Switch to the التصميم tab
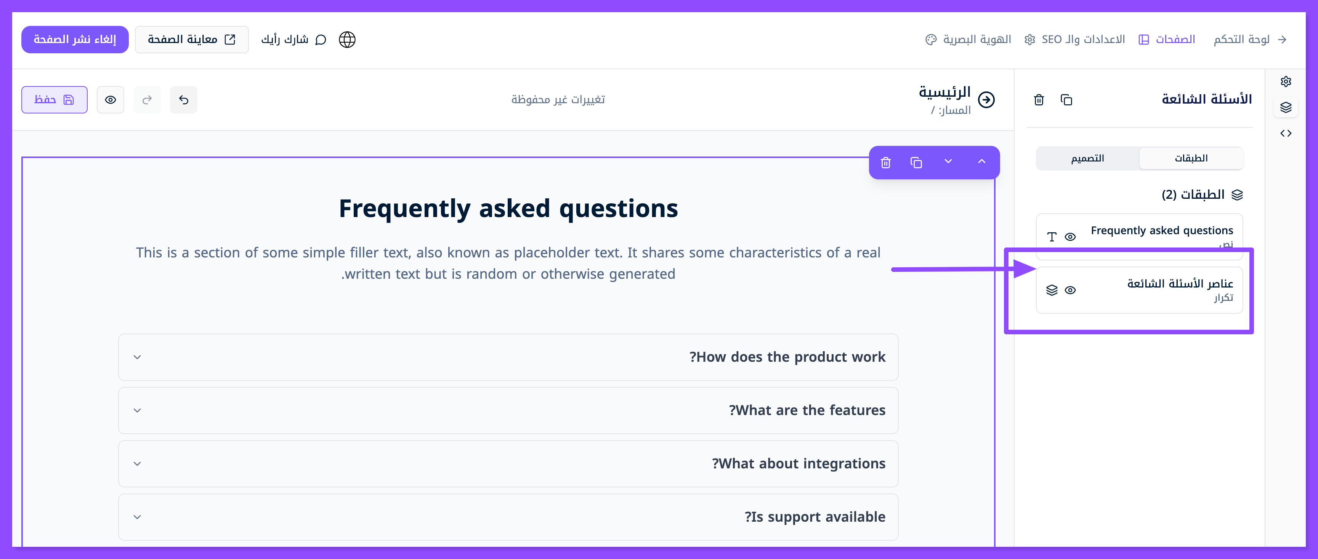Viewport: 1318px width, 559px height. [1087, 158]
